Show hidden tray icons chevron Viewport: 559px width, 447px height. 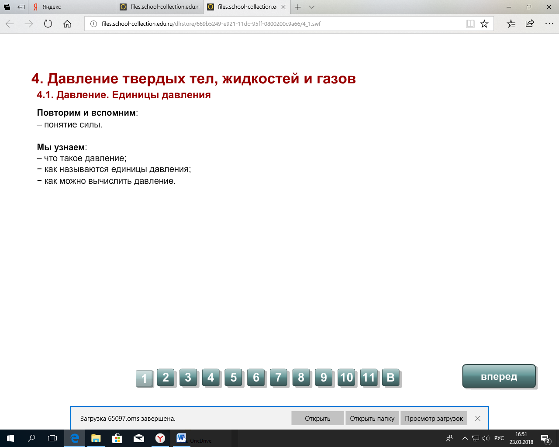pos(465,438)
